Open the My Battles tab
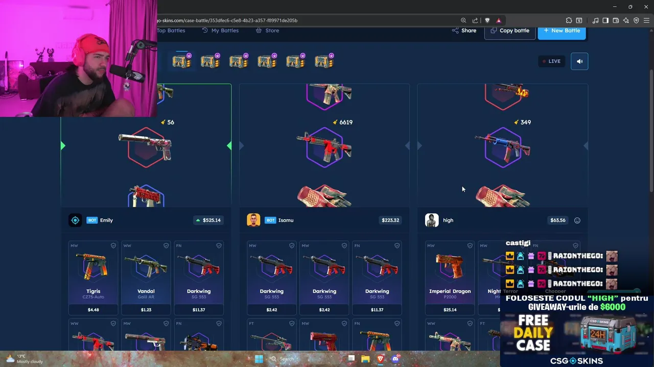This screenshot has height=367, width=654. pyautogui.click(x=220, y=31)
